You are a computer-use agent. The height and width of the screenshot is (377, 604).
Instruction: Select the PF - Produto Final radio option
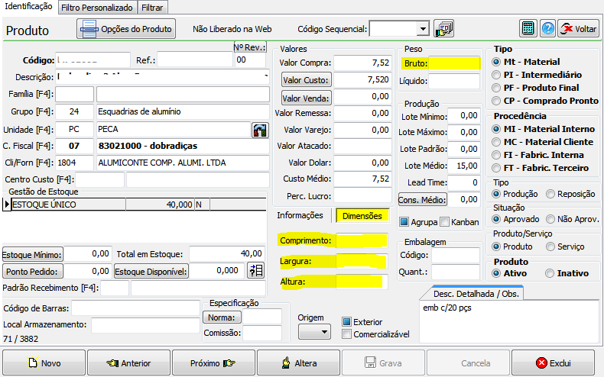(x=497, y=88)
